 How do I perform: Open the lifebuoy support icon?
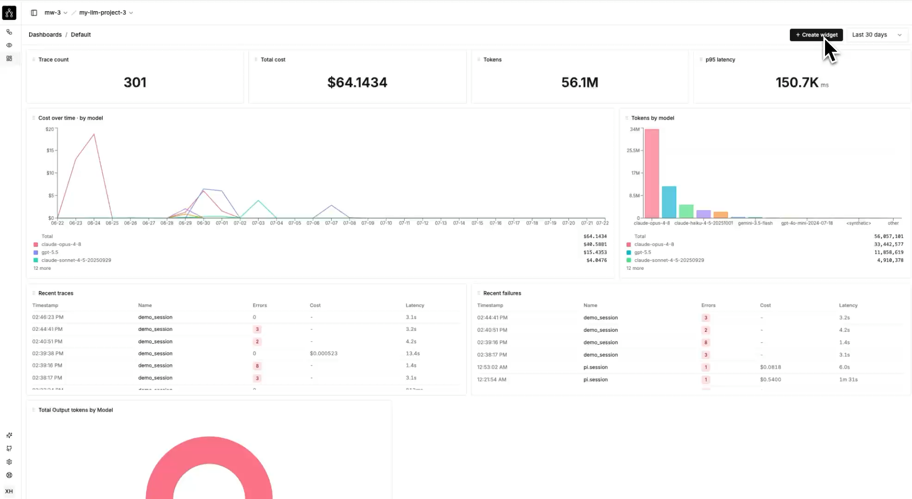[x=9, y=475]
